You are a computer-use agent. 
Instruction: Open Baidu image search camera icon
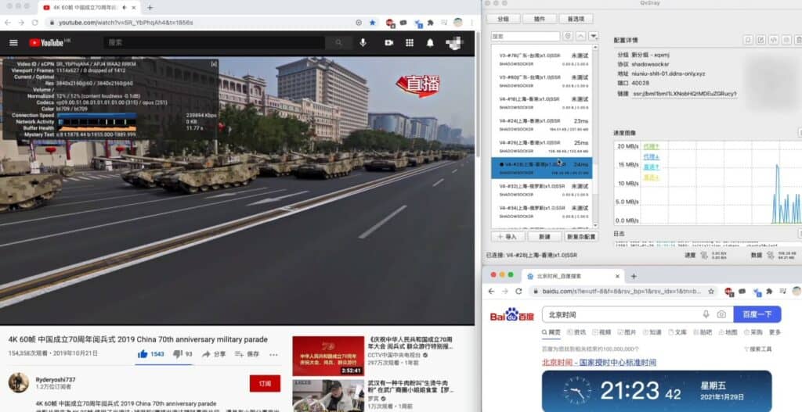point(721,314)
